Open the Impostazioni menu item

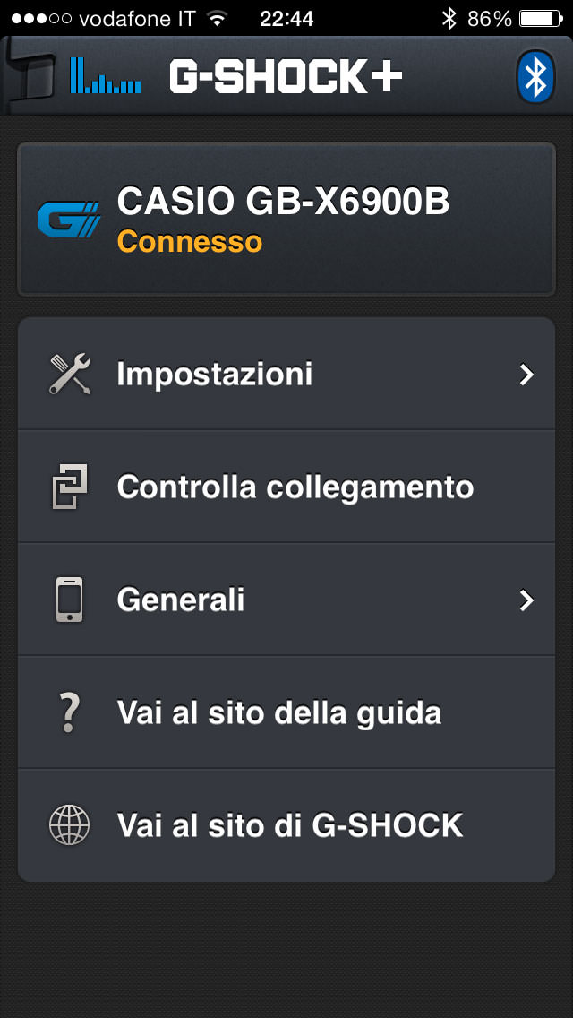click(x=215, y=374)
